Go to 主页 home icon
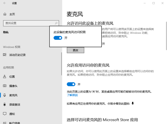This screenshot has width=167, height=124. pyautogui.click(x=5, y=14)
